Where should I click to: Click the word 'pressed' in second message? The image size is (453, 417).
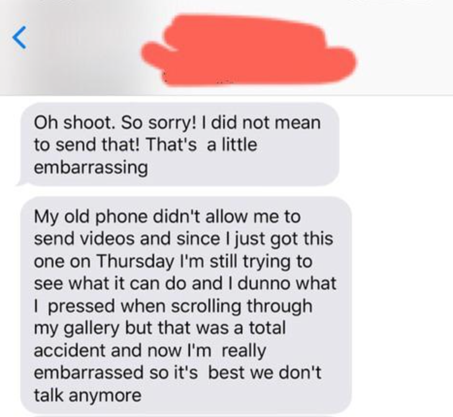[82, 306]
